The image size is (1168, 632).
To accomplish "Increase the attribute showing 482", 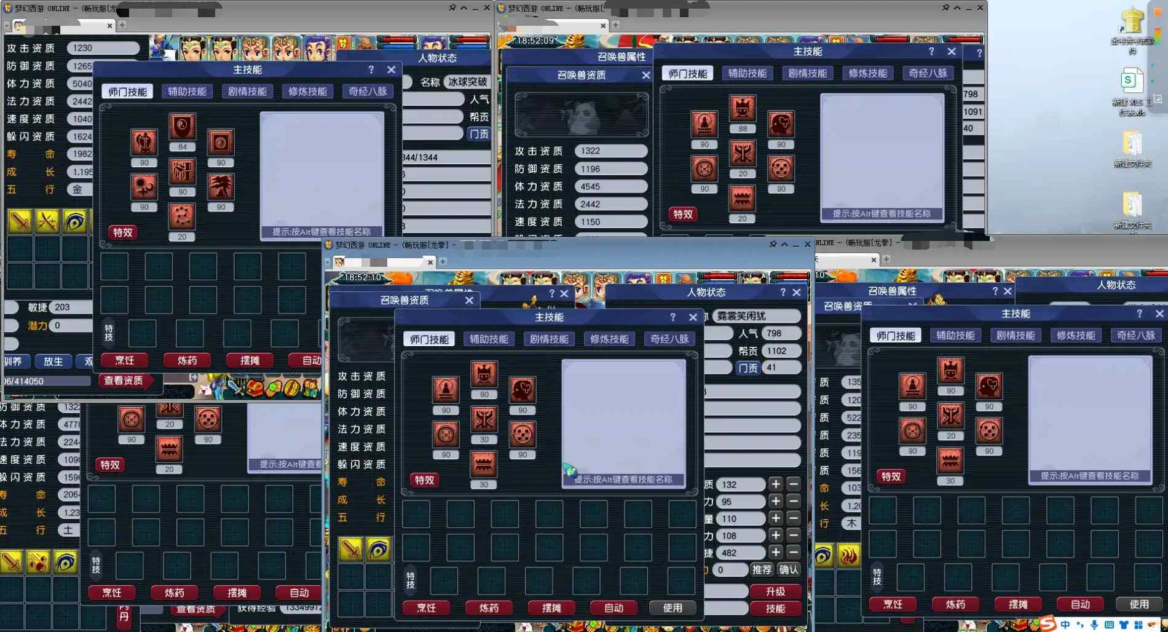I will point(776,553).
